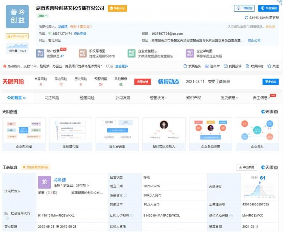The image size is (283, 232).
Task: Click the 财产线索 icon
Action: point(40,53)
